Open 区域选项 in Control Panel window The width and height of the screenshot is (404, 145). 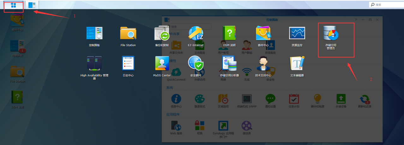coord(223,101)
